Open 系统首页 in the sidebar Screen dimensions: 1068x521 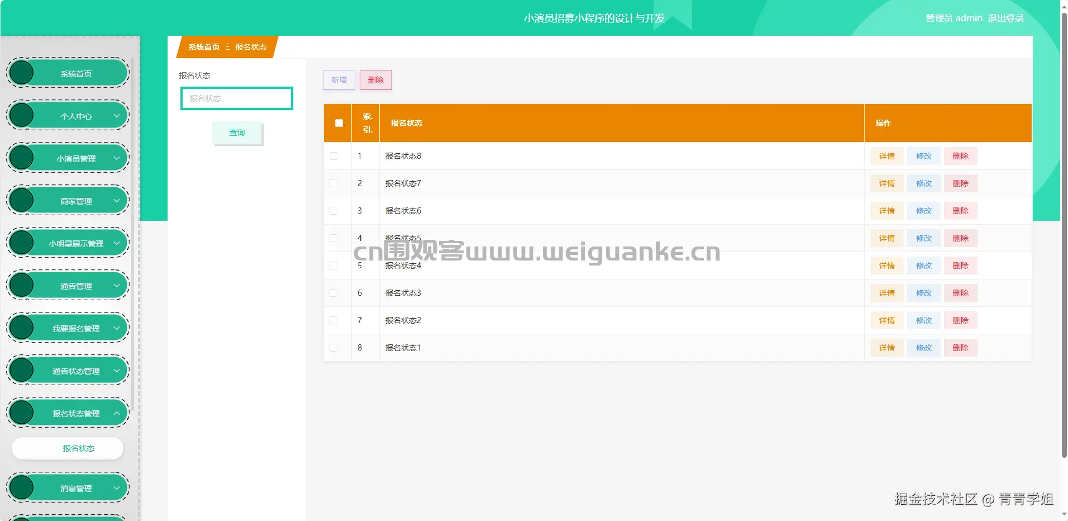[68, 73]
